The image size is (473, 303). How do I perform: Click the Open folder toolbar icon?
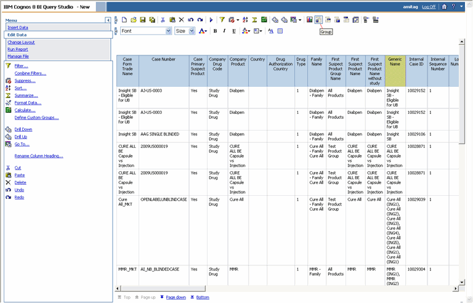[x=134, y=20]
